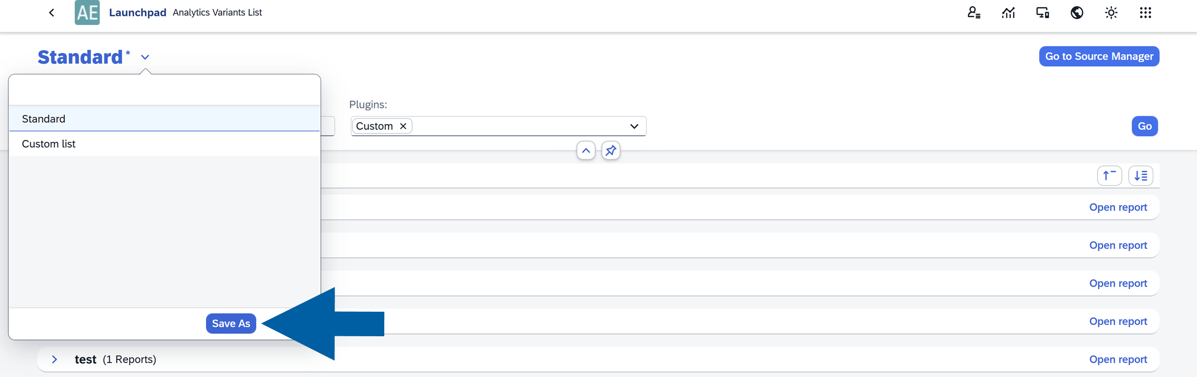Screen dimensions: 1197x377
Task: Click the brightness theme icon
Action: [1111, 12]
